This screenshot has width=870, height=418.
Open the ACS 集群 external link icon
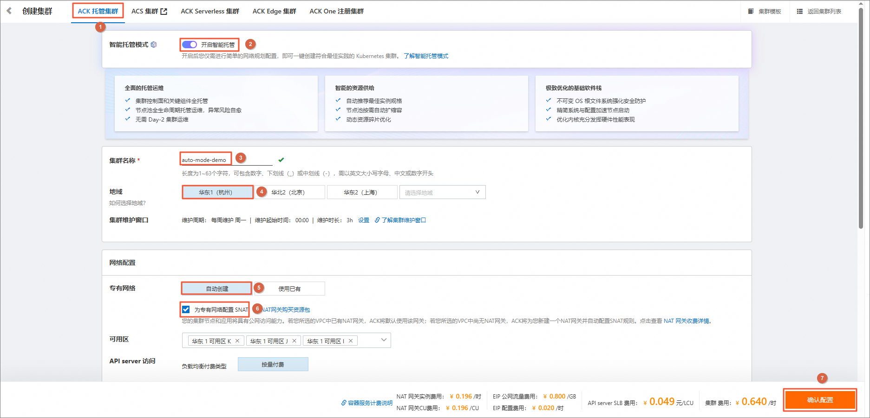coord(164,11)
